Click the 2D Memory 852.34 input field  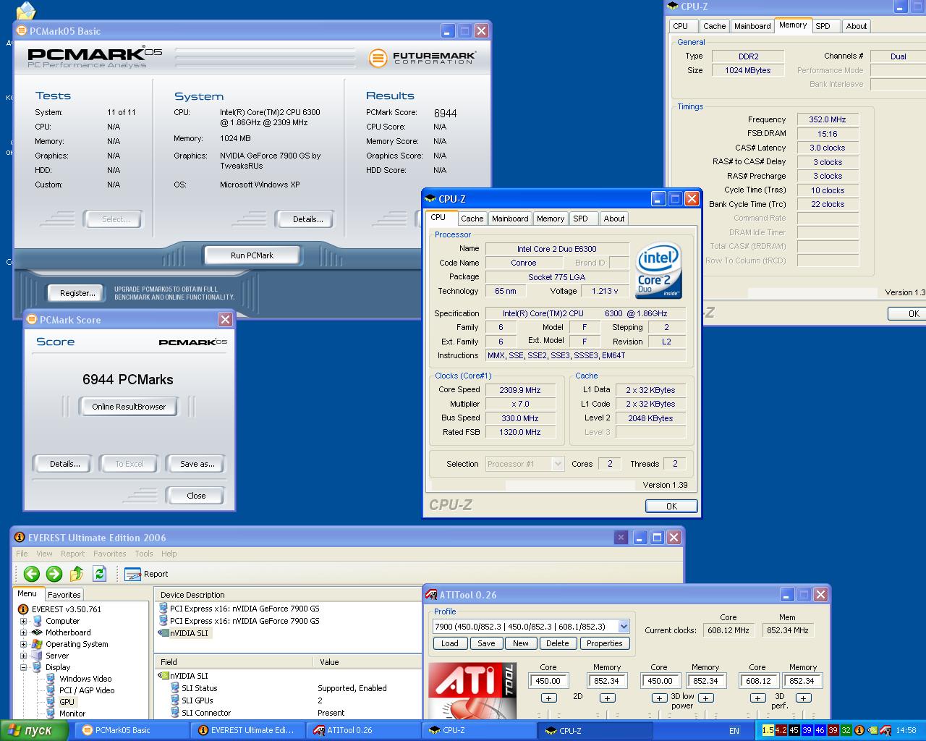(x=607, y=680)
